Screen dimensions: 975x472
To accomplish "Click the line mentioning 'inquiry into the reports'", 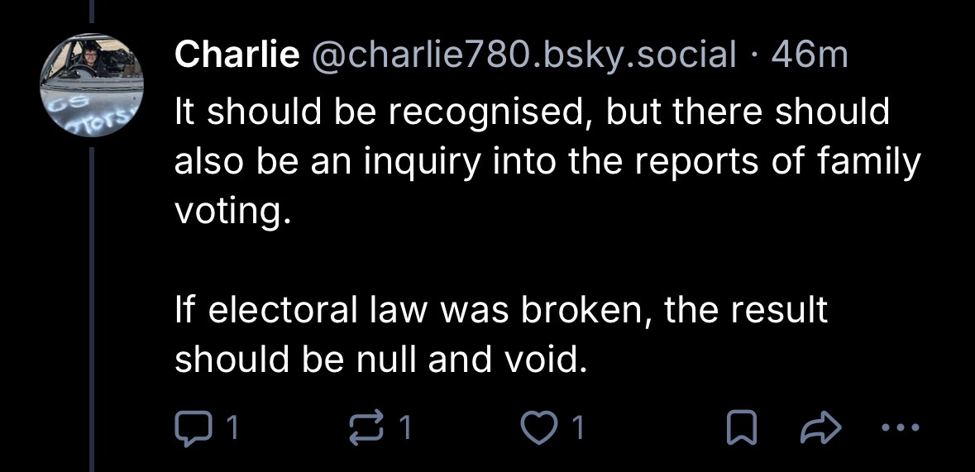I will coord(546,163).
